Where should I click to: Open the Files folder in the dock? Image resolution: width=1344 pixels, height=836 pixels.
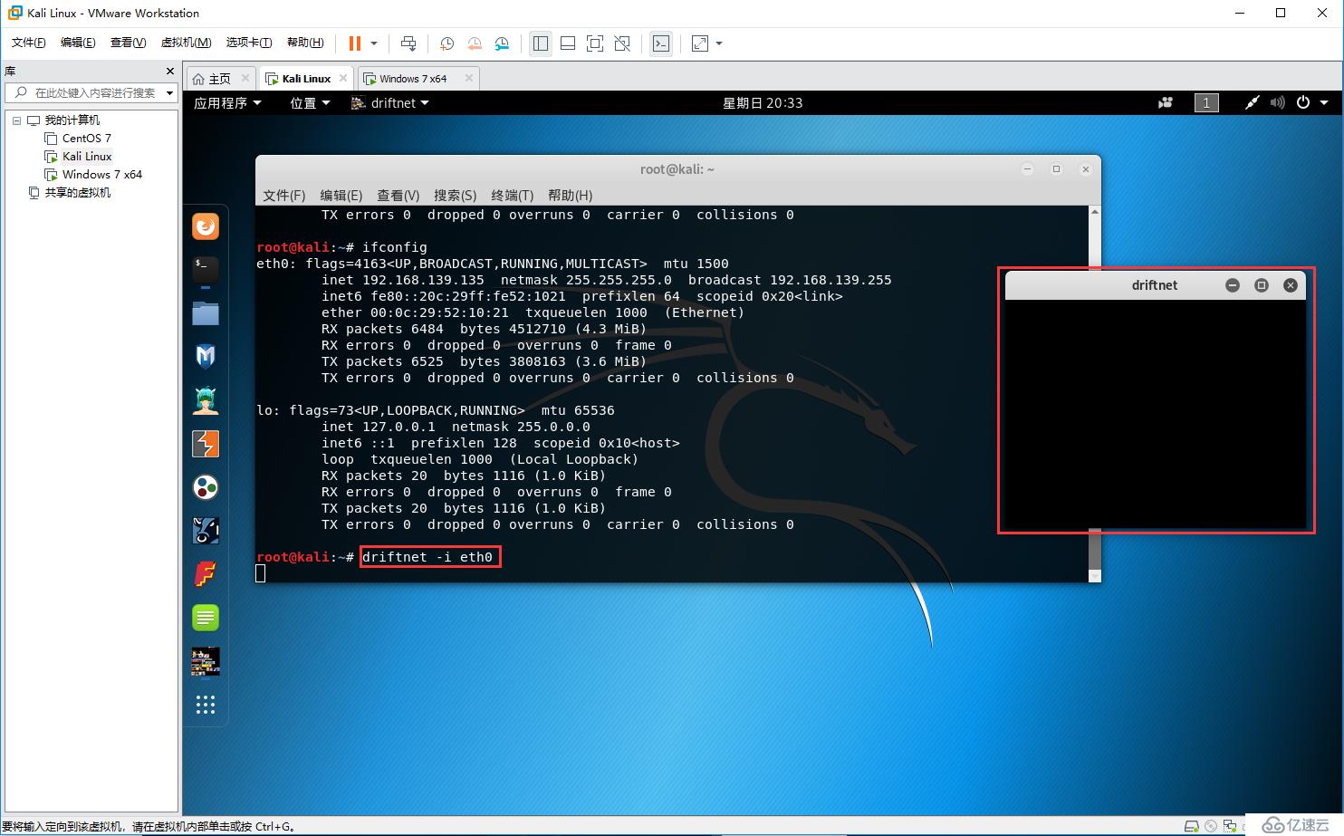(x=206, y=313)
